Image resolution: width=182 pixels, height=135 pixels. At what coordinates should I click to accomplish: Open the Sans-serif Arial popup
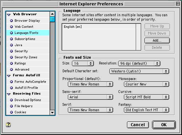[x=90, y=97]
